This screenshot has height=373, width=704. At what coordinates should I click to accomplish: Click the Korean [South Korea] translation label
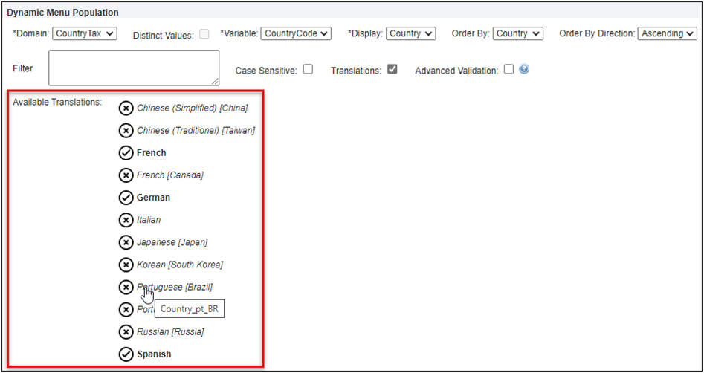coord(180,265)
